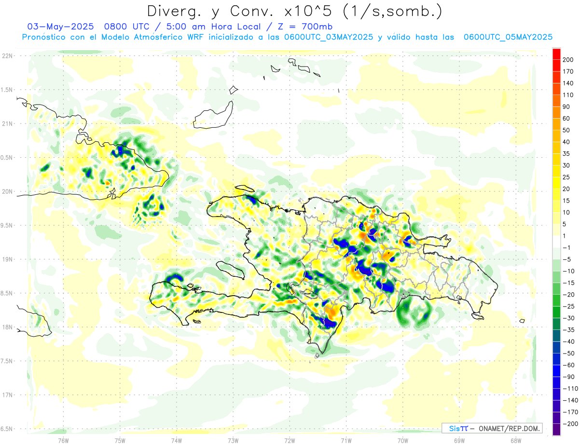Click the 9.5N latitude label

(7, 225)
